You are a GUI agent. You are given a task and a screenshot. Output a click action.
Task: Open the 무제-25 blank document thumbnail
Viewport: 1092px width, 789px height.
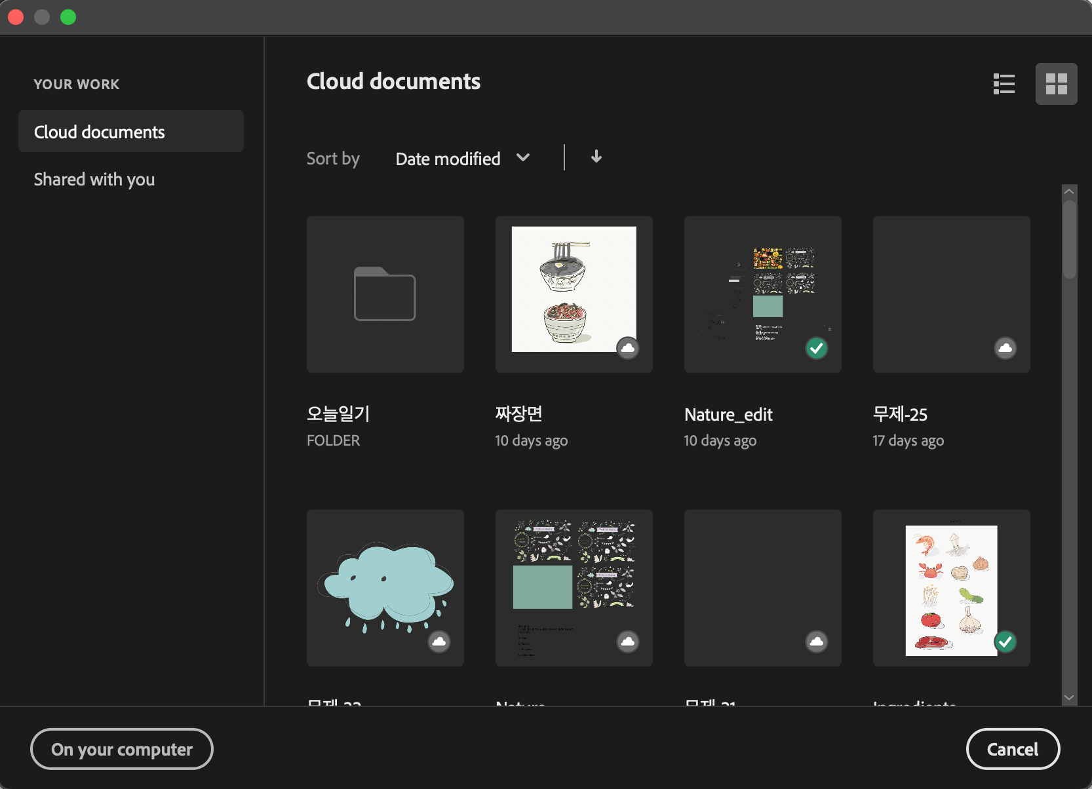coord(952,294)
